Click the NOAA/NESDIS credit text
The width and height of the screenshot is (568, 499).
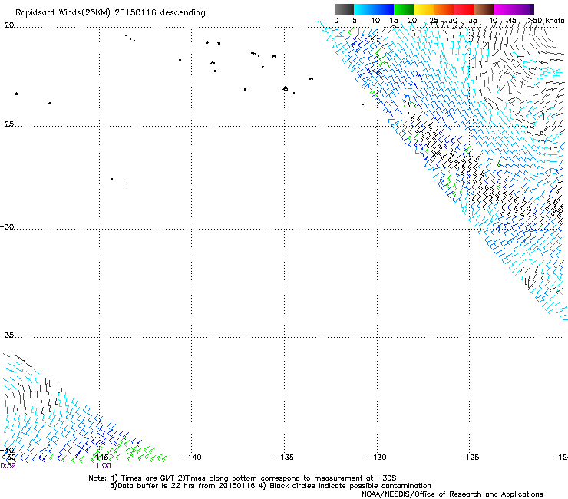[x=452, y=494]
